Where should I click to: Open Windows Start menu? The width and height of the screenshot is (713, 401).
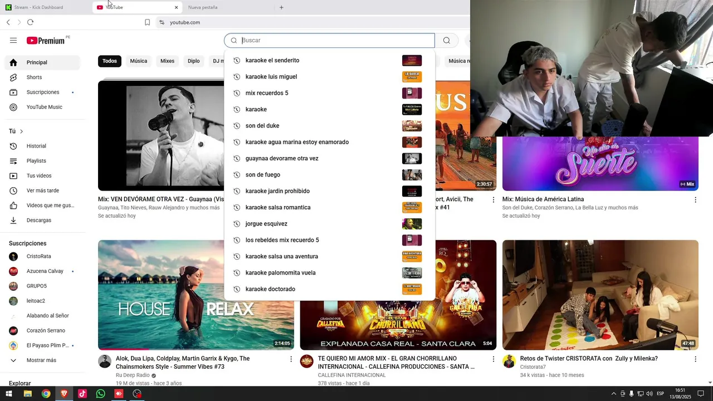coord(9,394)
